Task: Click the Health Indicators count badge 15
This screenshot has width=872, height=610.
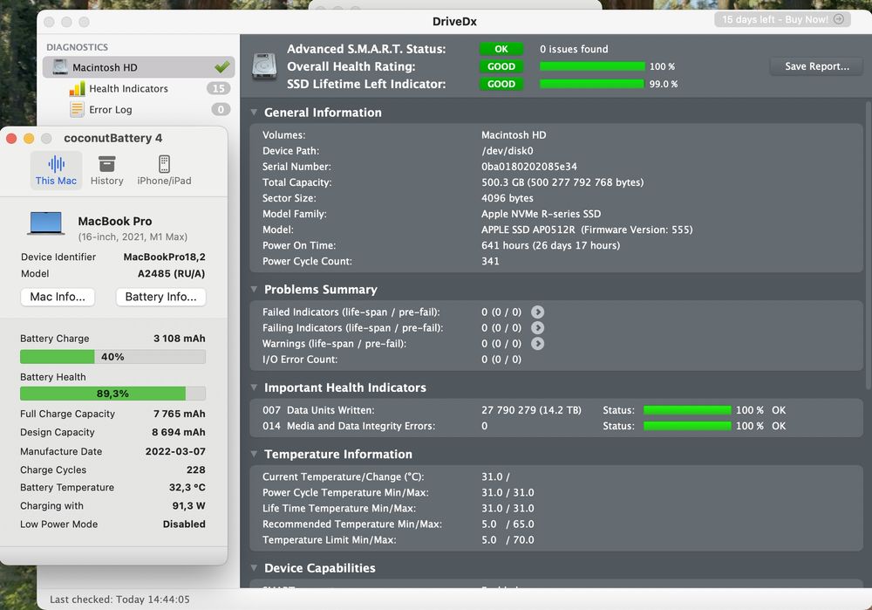Action: point(219,88)
